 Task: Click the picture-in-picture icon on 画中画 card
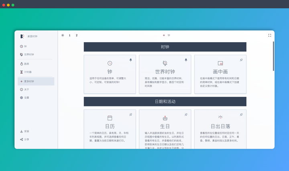[x=220, y=63]
